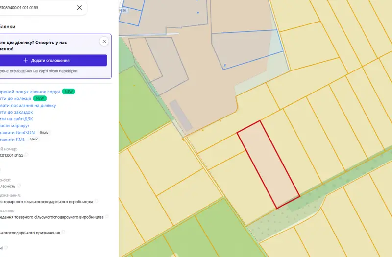Screen dimensions: 392x257
Task: Click the 5/міс badge next to GeoJSON
Action: (x=44, y=133)
